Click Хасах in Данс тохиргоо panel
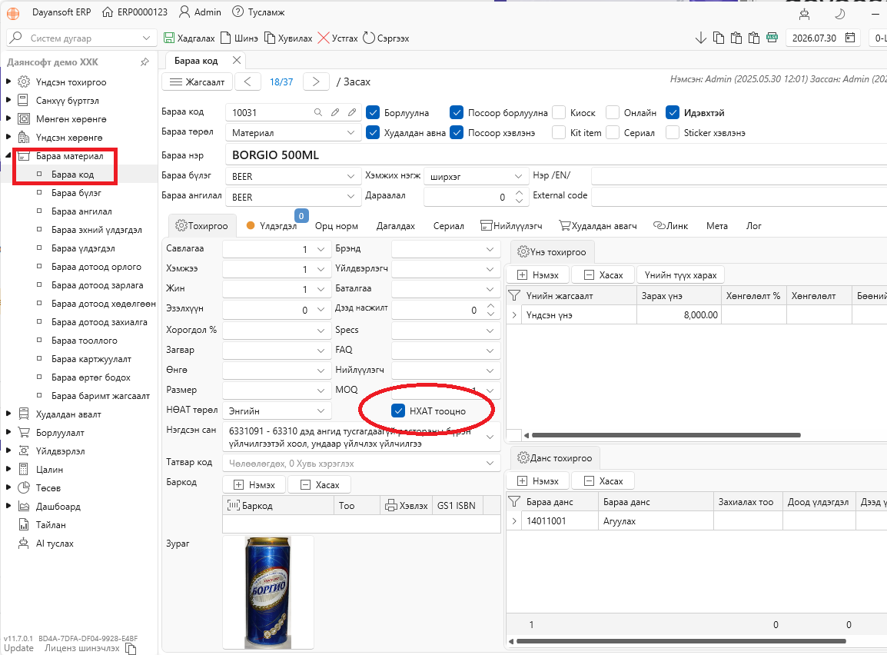887x655 pixels. click(x=603, y=480)
